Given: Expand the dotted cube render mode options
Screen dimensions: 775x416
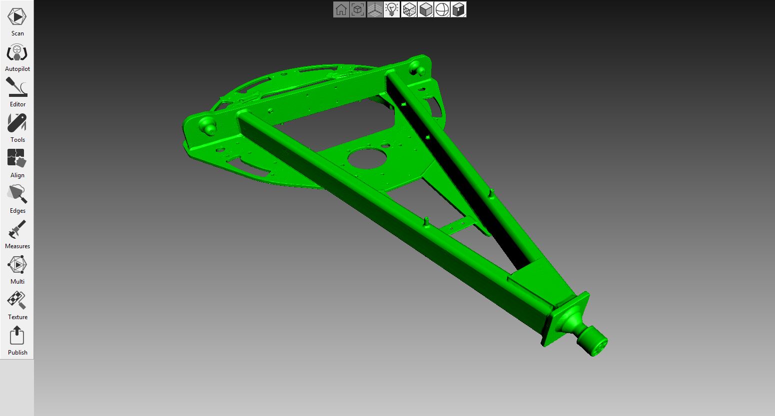Looking at the screenshot, I should click(x=409, y=9).
